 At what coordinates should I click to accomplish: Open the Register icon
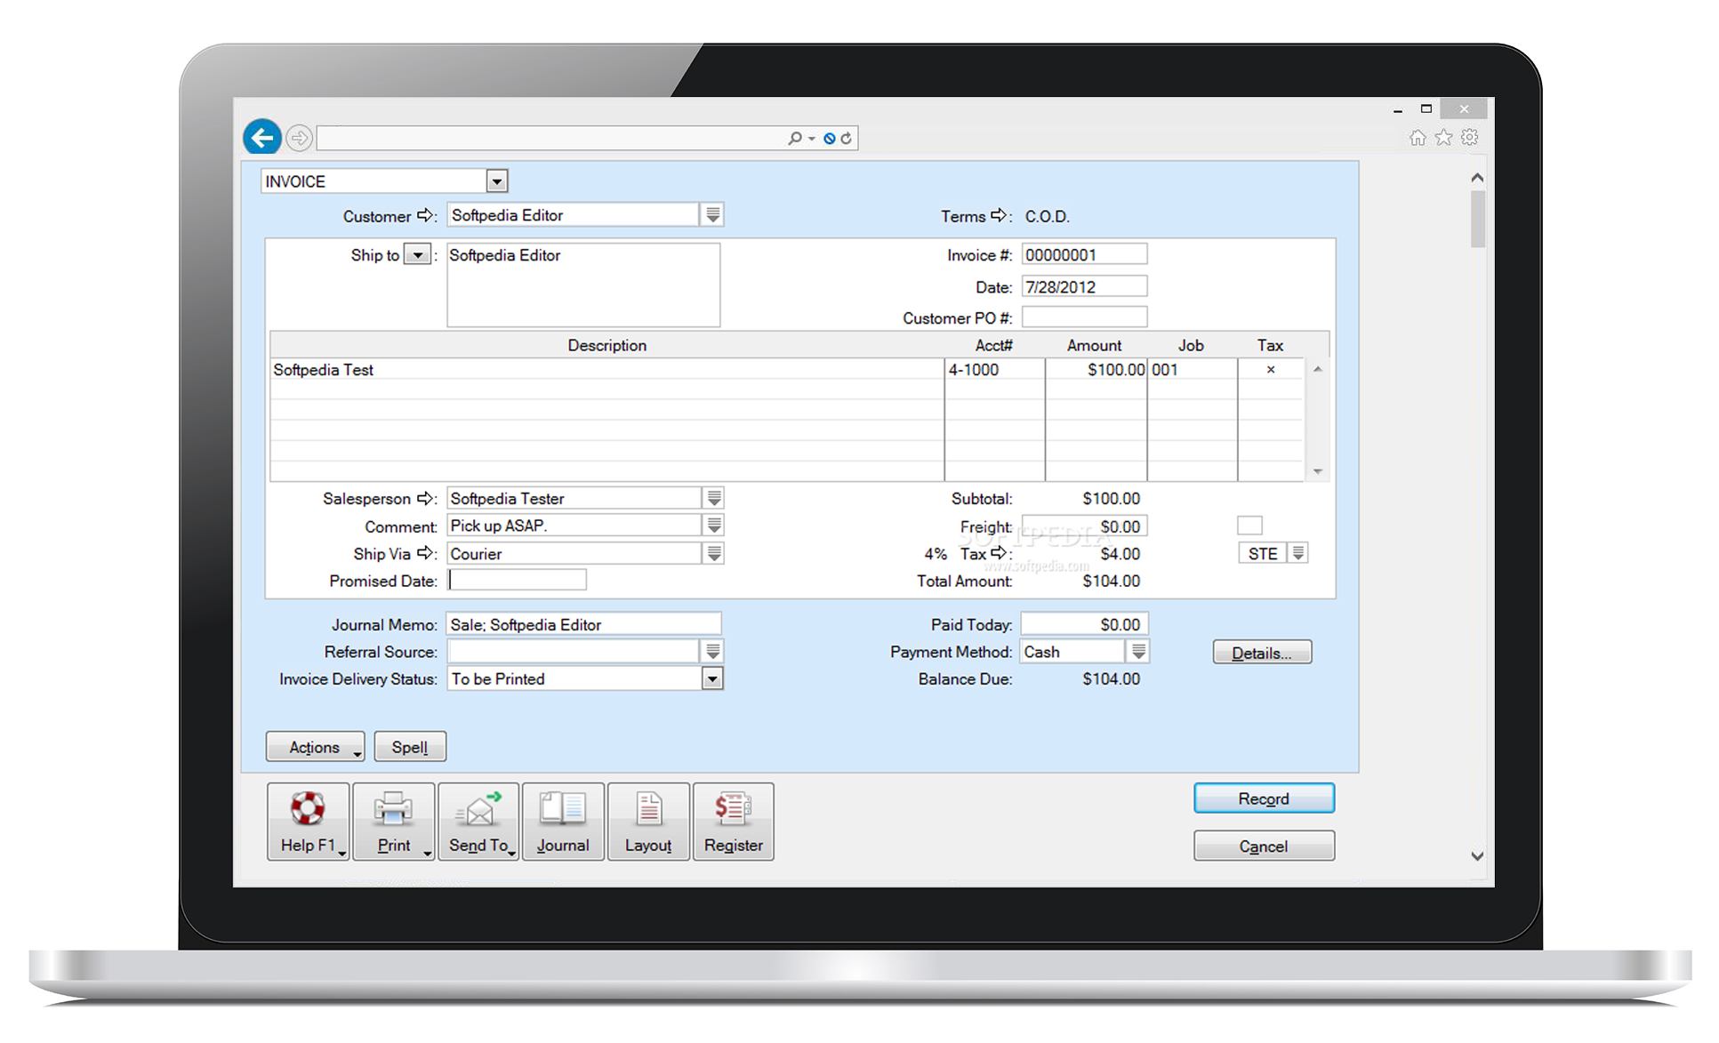[x=733, y=808]
